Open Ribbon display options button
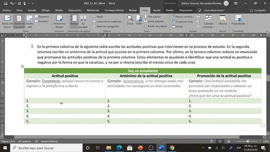Screen dimensions: 270x152 (236, 3)
